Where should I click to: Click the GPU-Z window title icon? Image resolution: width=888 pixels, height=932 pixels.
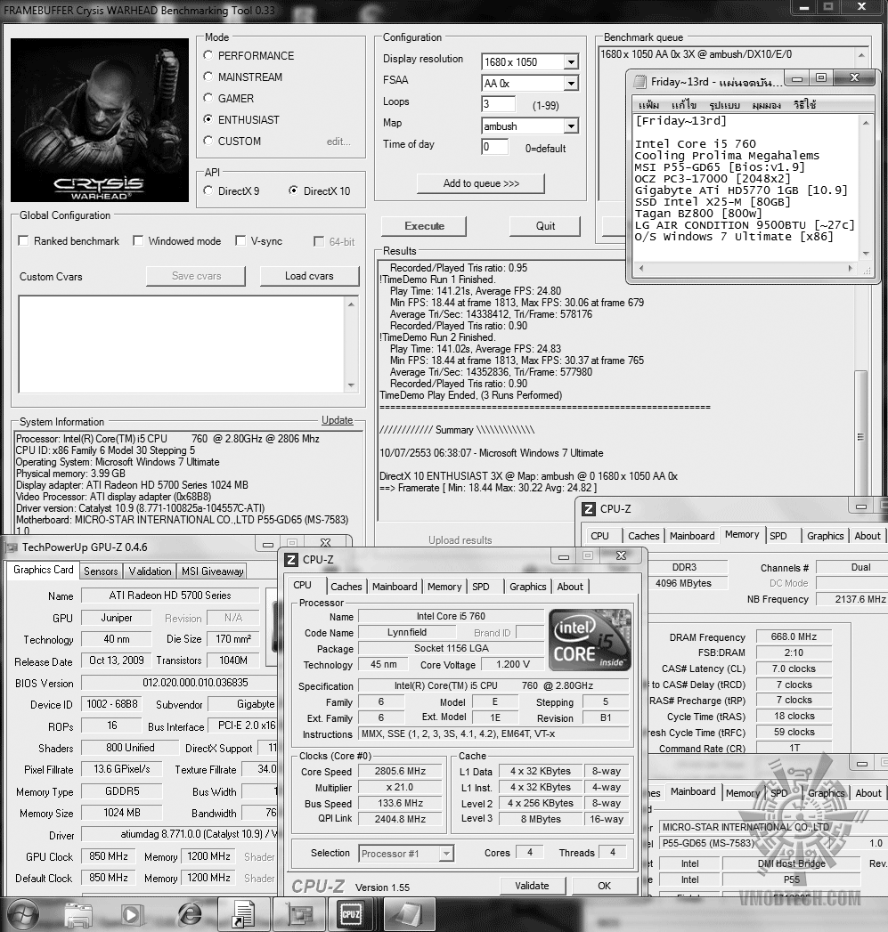[12, 547]
